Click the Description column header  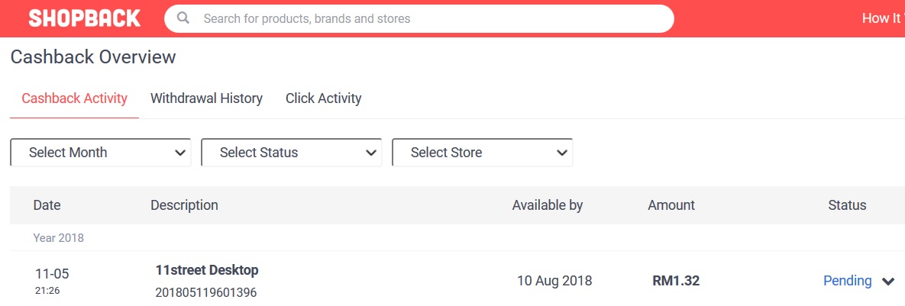coord(184,205)
